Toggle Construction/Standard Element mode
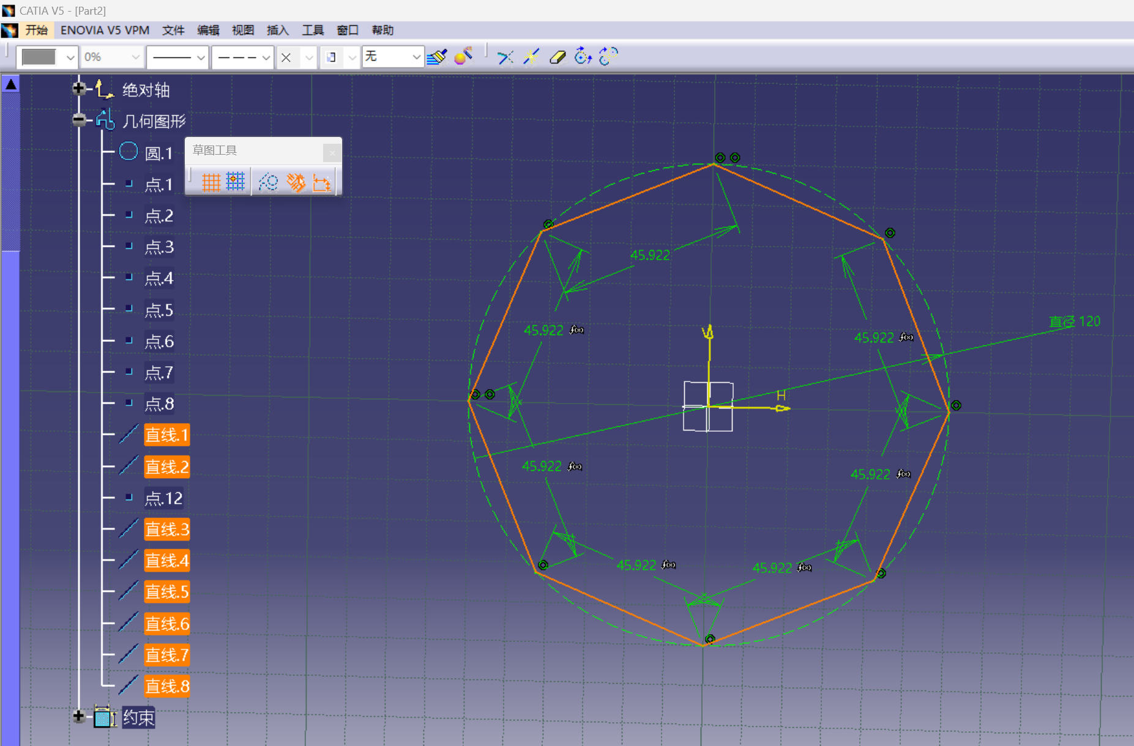The image size is (1134, 746). pos(268,182)
